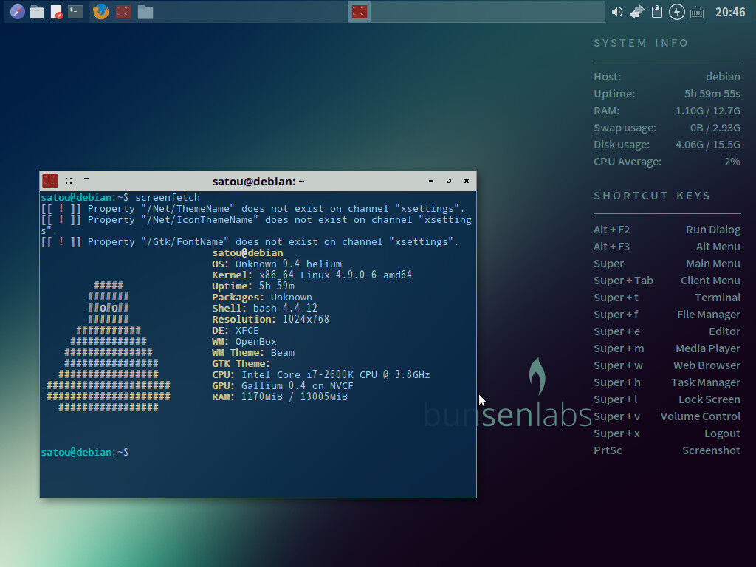Open the power manager tray icon

pos(677,12)
